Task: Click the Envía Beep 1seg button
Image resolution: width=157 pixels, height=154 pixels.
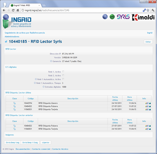Action: pos(13,143)
